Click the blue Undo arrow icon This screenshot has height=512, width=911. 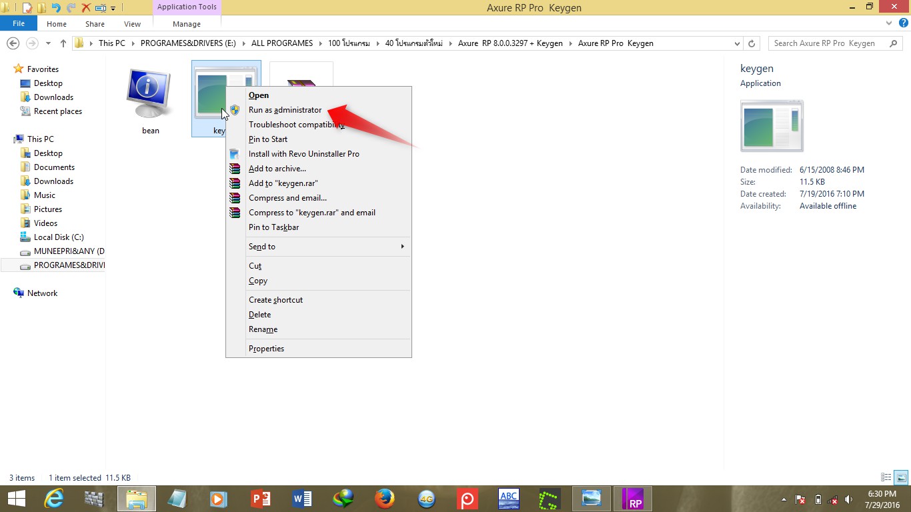56,8
